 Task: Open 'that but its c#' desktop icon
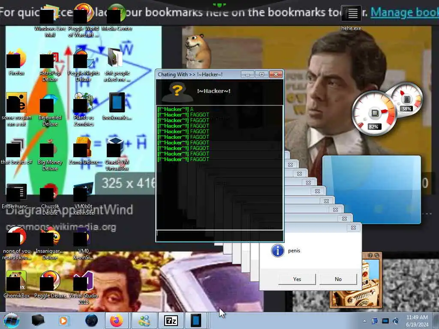(17, 151)
